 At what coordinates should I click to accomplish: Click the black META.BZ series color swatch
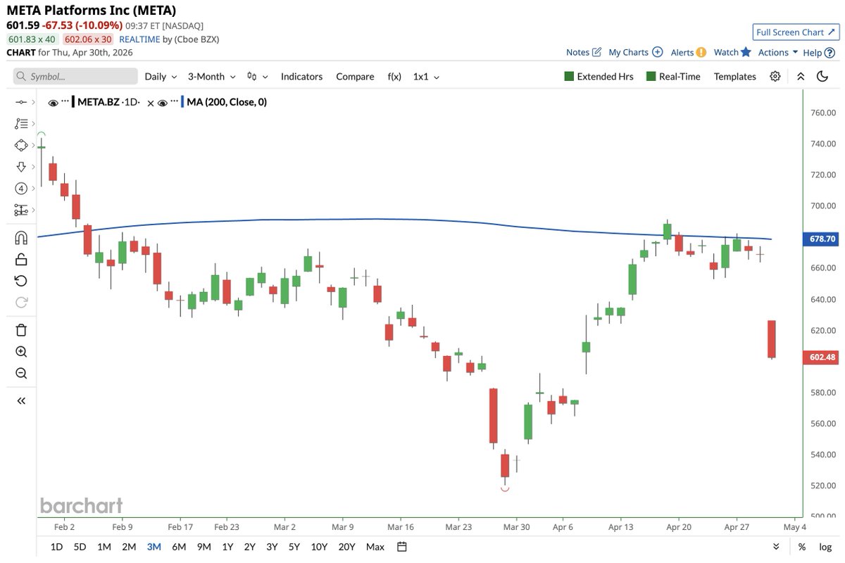73,103
